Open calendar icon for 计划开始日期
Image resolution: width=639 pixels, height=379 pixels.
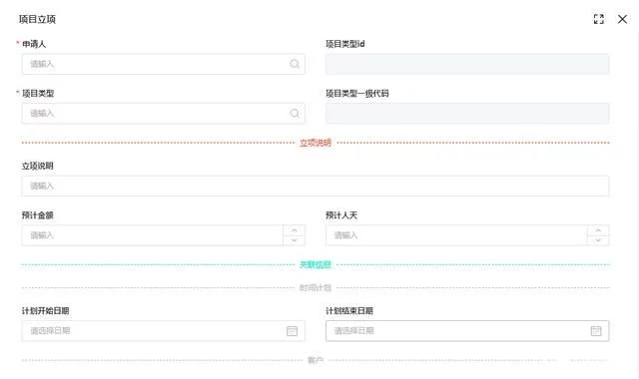pyautogui.click(x=292, y=331)
